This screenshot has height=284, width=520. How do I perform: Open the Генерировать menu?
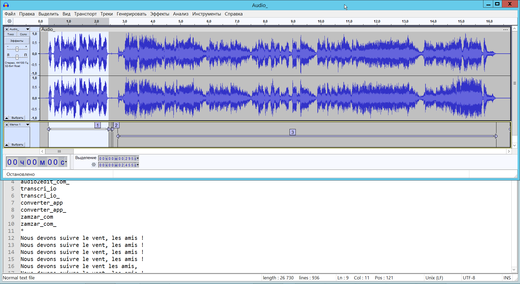tap(131, 14)
